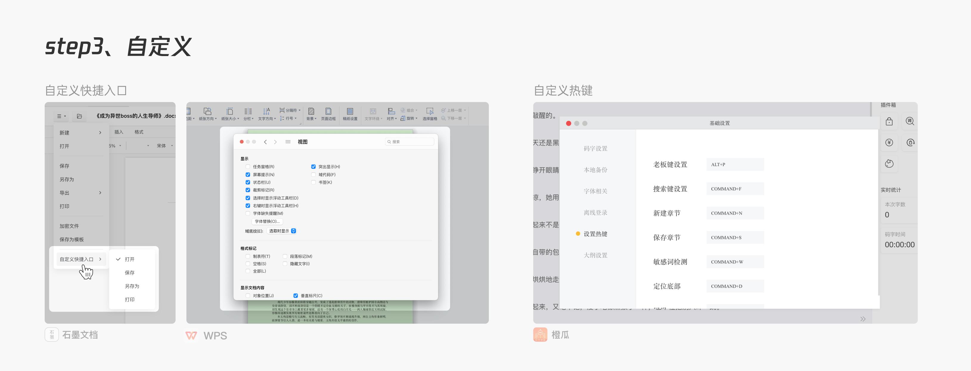Screen dimensions: 971x371
Task: Choose 保存为模板 in the file menu
Action: 71,239
